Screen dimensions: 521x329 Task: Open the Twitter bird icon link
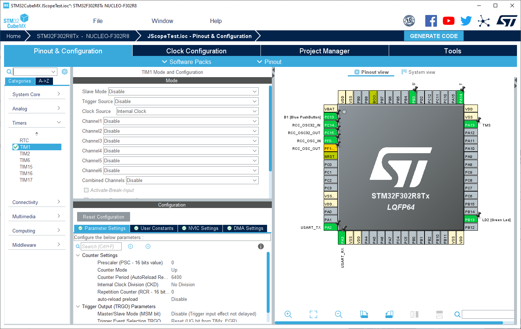click(x=466, y=21)
